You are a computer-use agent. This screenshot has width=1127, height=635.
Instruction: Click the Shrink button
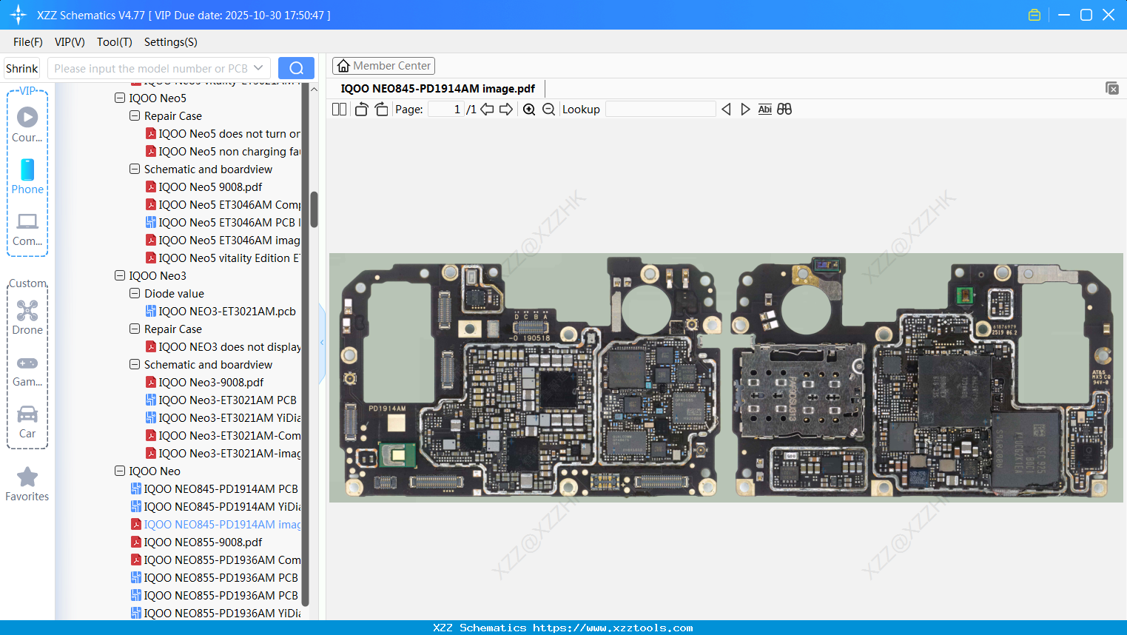click(21, 67)
